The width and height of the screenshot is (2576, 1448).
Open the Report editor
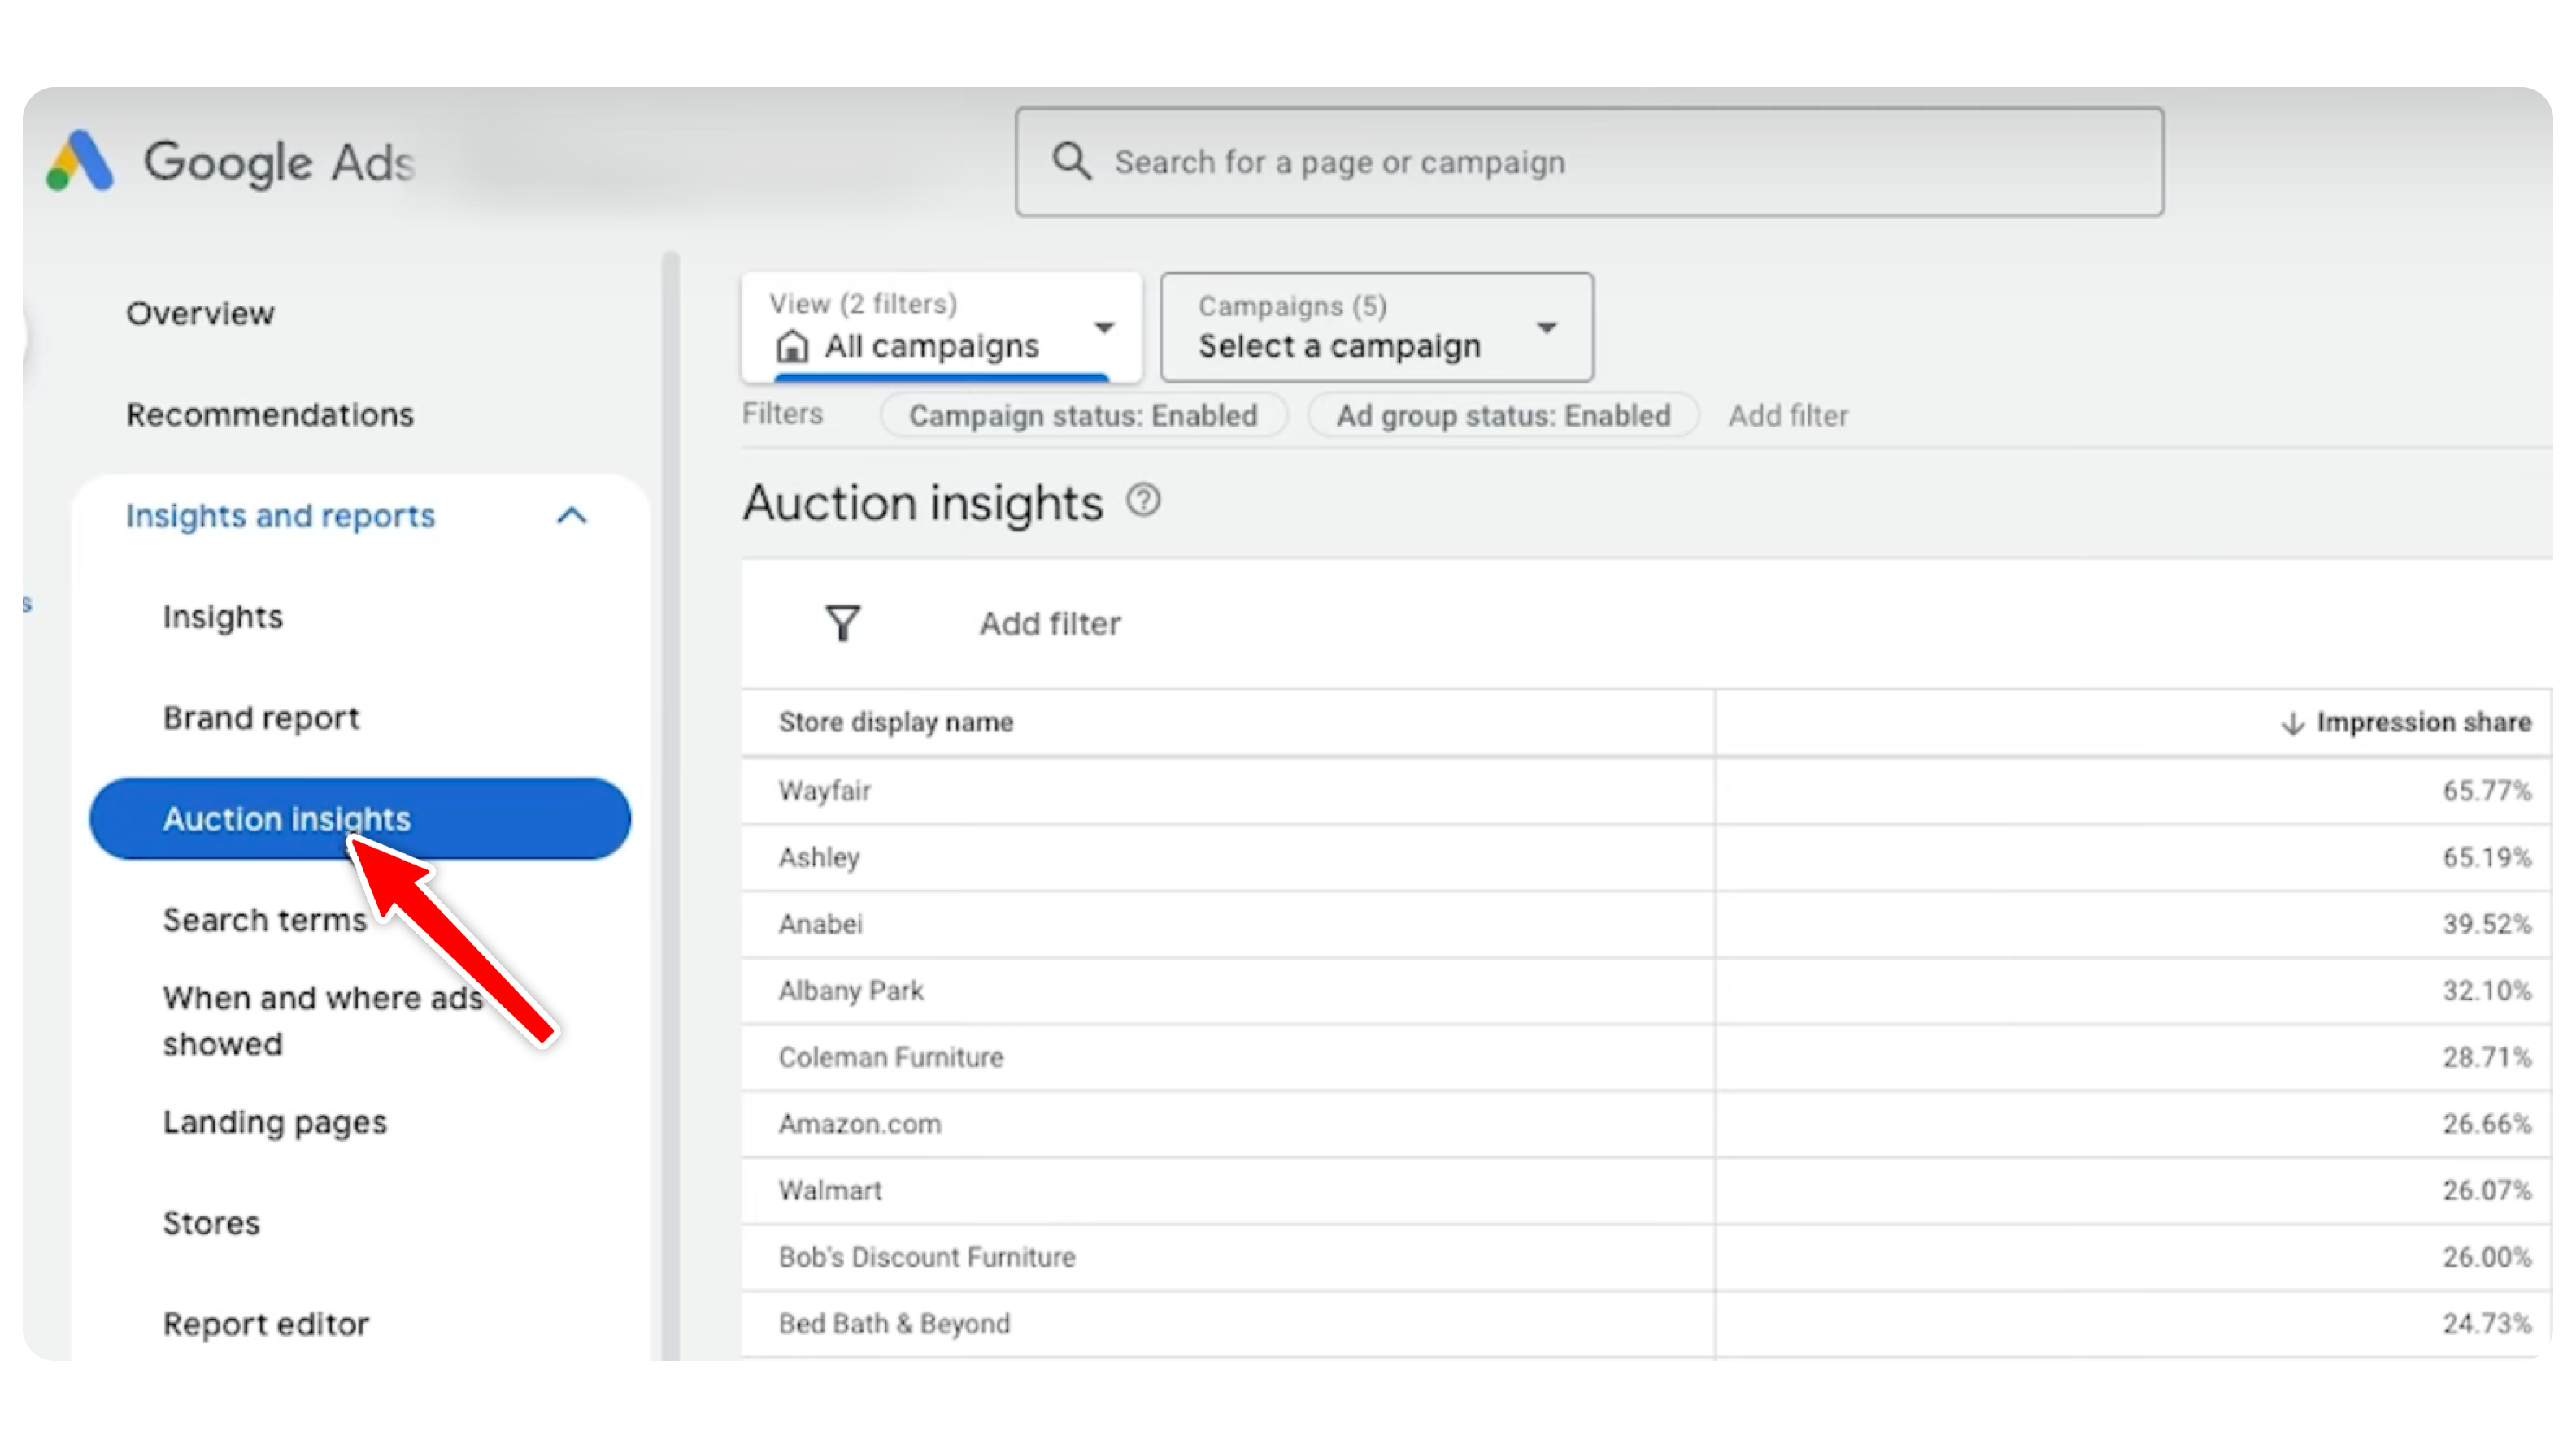(x=266, y=1323)
